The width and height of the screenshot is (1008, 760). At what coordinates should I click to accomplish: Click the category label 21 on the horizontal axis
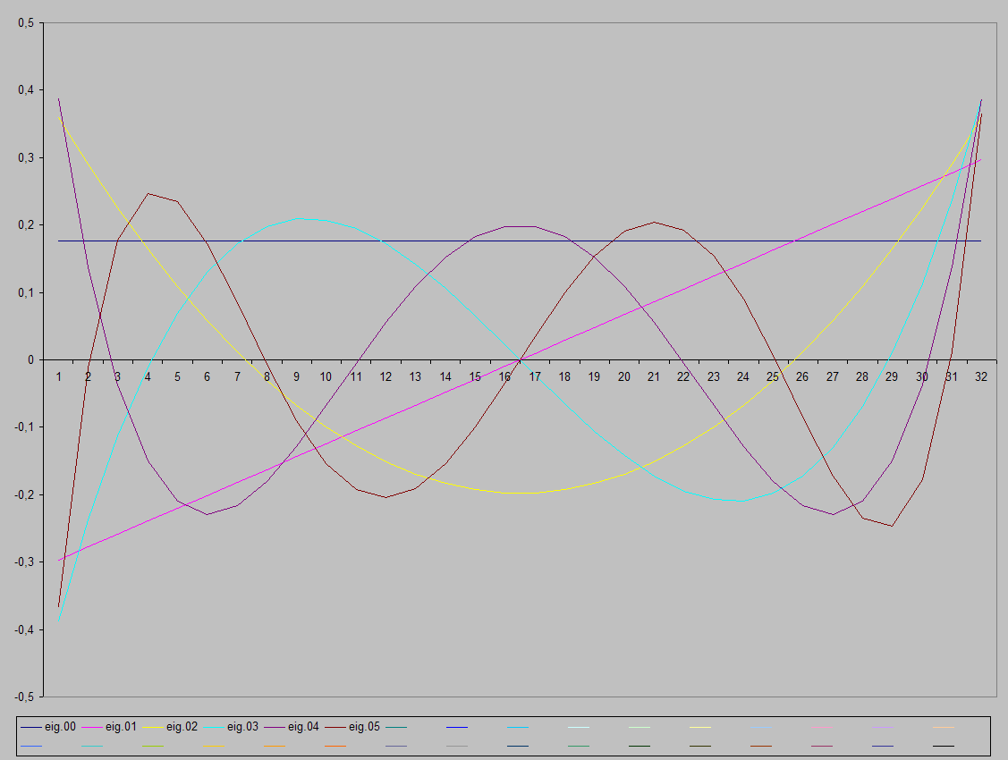(x=654, y=377)
